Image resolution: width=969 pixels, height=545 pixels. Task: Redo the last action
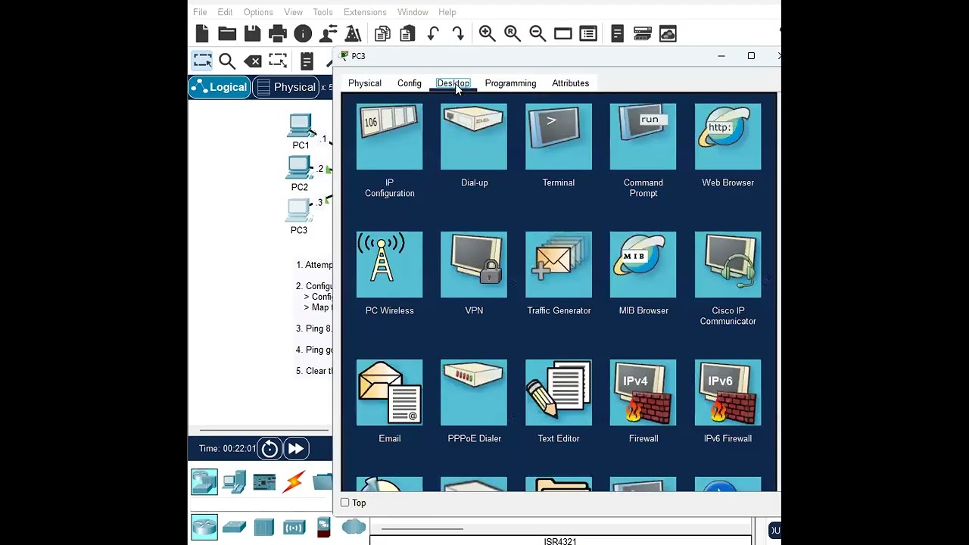[x=458, y=33]
